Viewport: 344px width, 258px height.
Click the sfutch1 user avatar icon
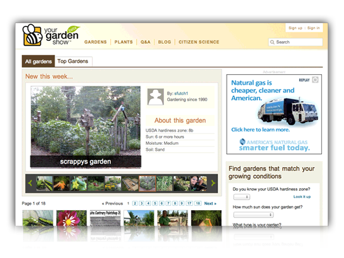pos(155,97)
